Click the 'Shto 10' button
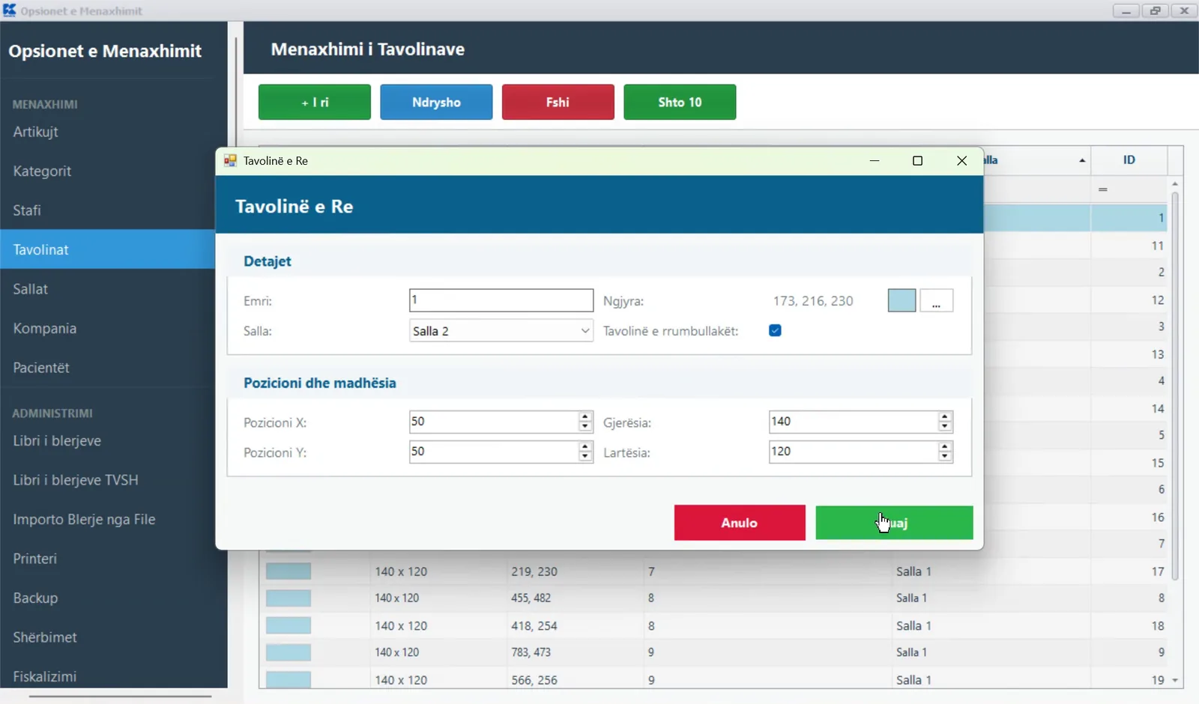 [x=680, y=102]
